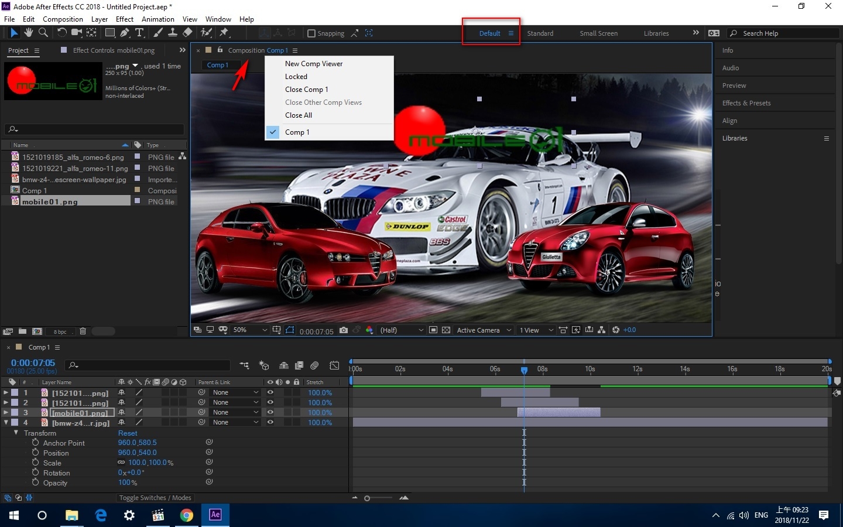Open the Composition menu

click(63, 19)
